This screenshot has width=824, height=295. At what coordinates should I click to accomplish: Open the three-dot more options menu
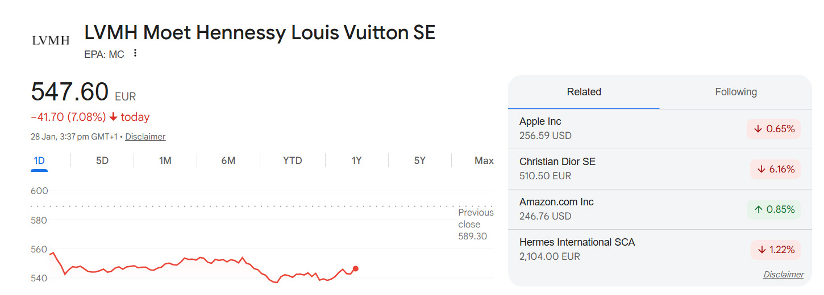(x=135, y=53)
